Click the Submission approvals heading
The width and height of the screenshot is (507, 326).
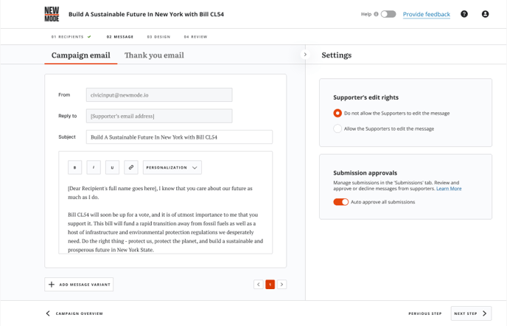(365, 173)
